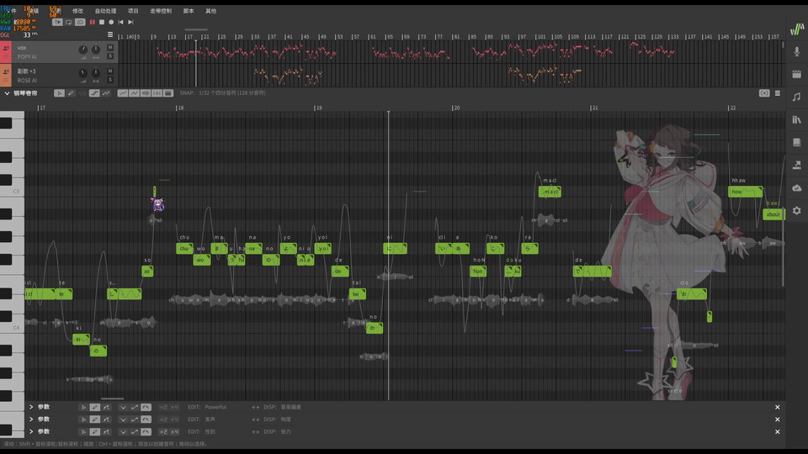Image resolution: width=808 pixels, height=454 pixels.
Task: Open the settings gear side panel
Action: [x=797, y=210]
